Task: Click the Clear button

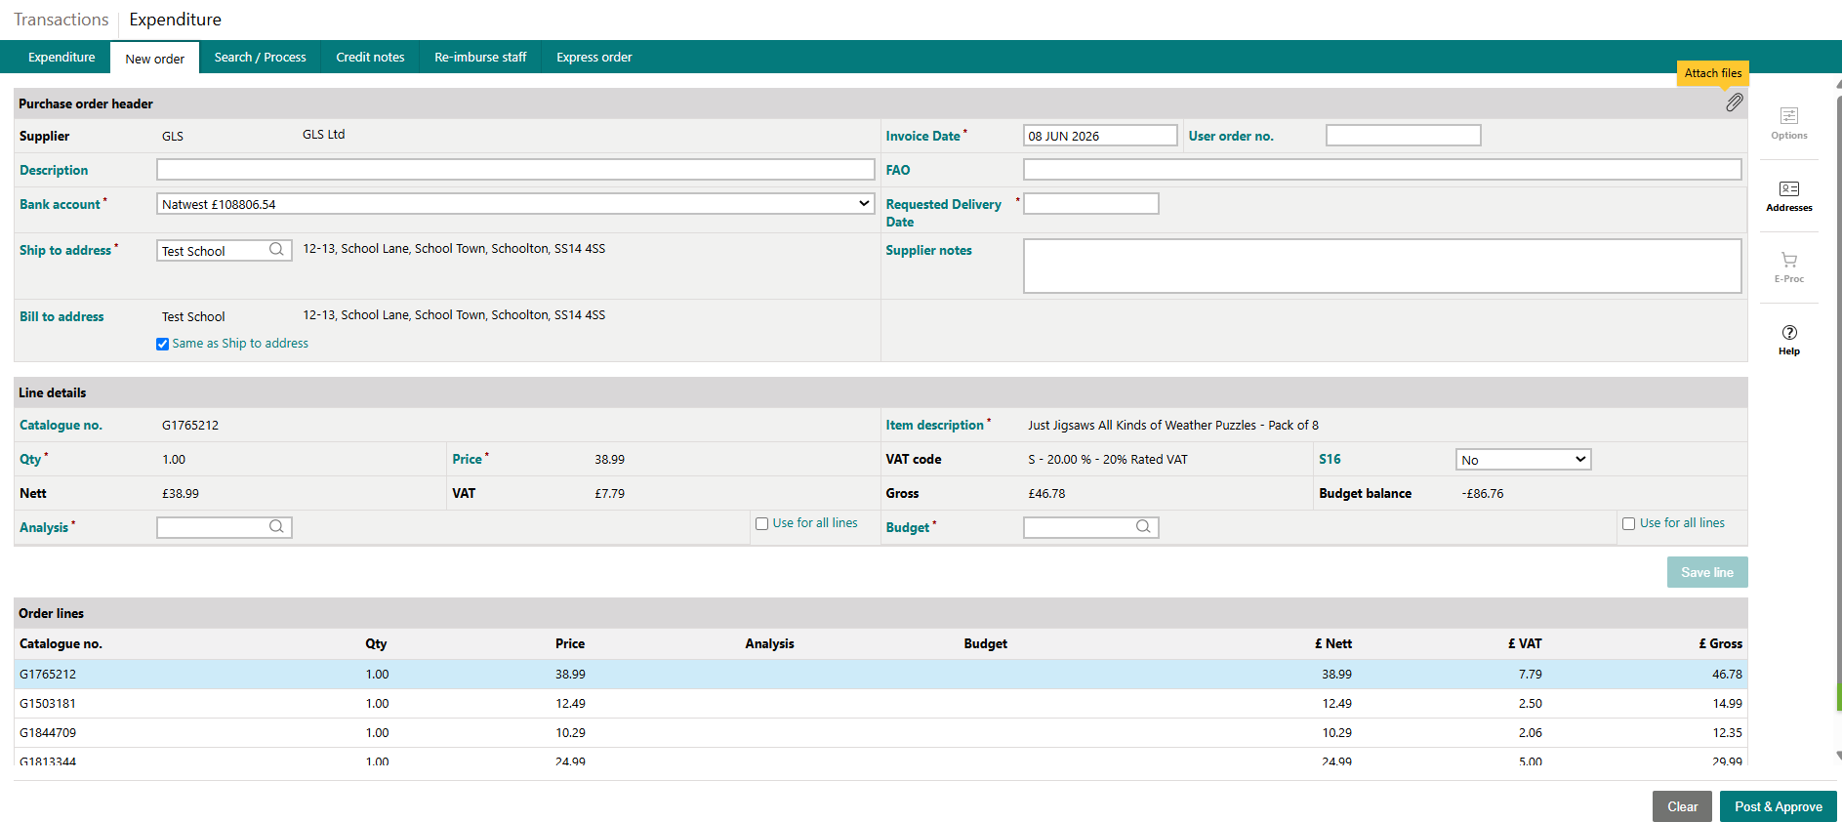Action: click(1682, 806)
